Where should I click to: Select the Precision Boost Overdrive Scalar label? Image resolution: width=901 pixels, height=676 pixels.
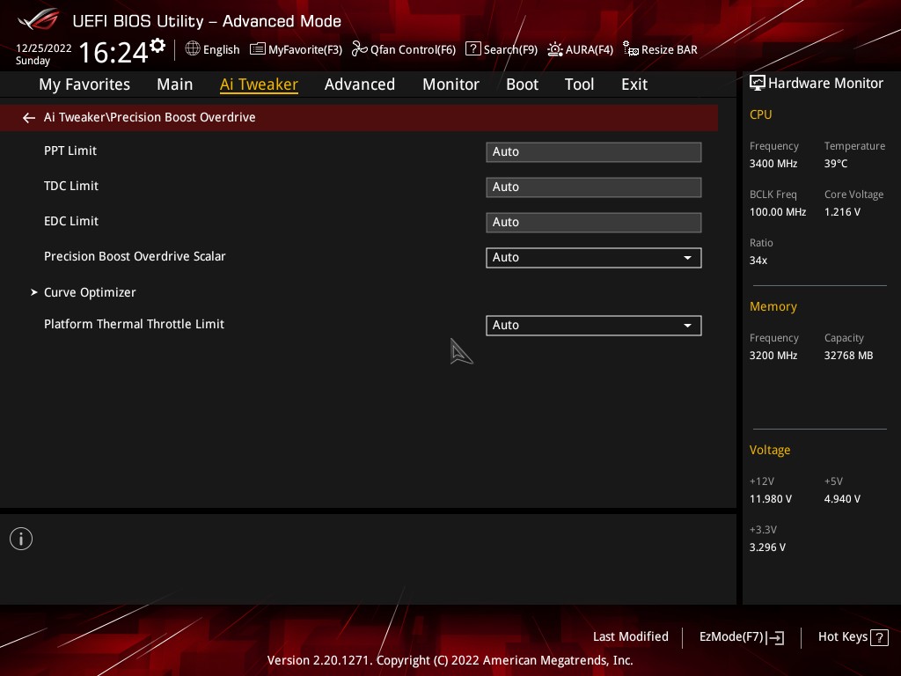click(135, 256)
